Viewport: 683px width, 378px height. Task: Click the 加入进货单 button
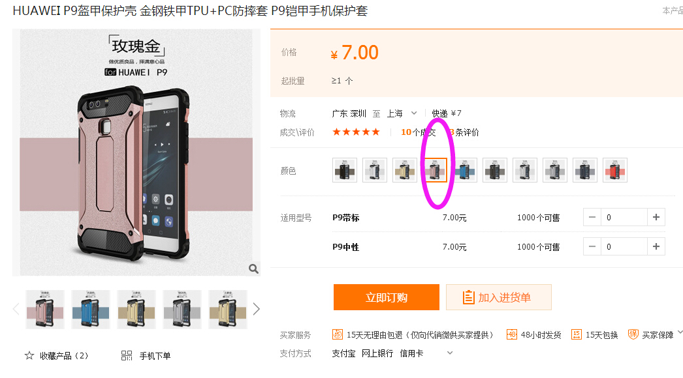point(499,297)
